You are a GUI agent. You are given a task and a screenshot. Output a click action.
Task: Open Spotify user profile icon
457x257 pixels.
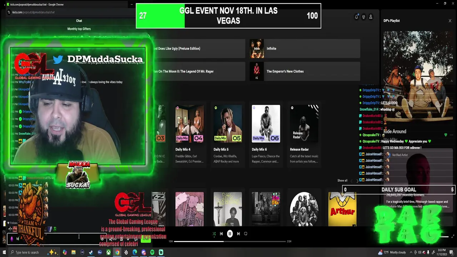click(371, 17)
